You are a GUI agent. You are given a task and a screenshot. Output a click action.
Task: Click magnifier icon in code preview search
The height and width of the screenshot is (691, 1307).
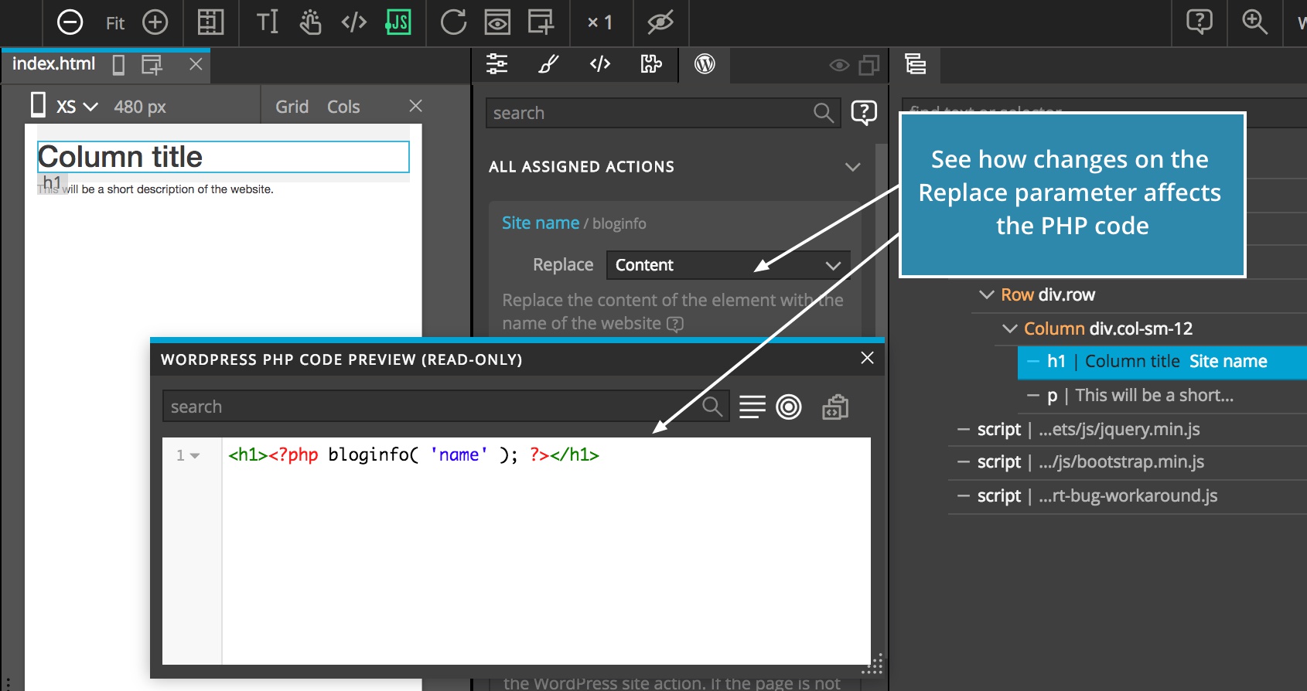tap(712, 407)
